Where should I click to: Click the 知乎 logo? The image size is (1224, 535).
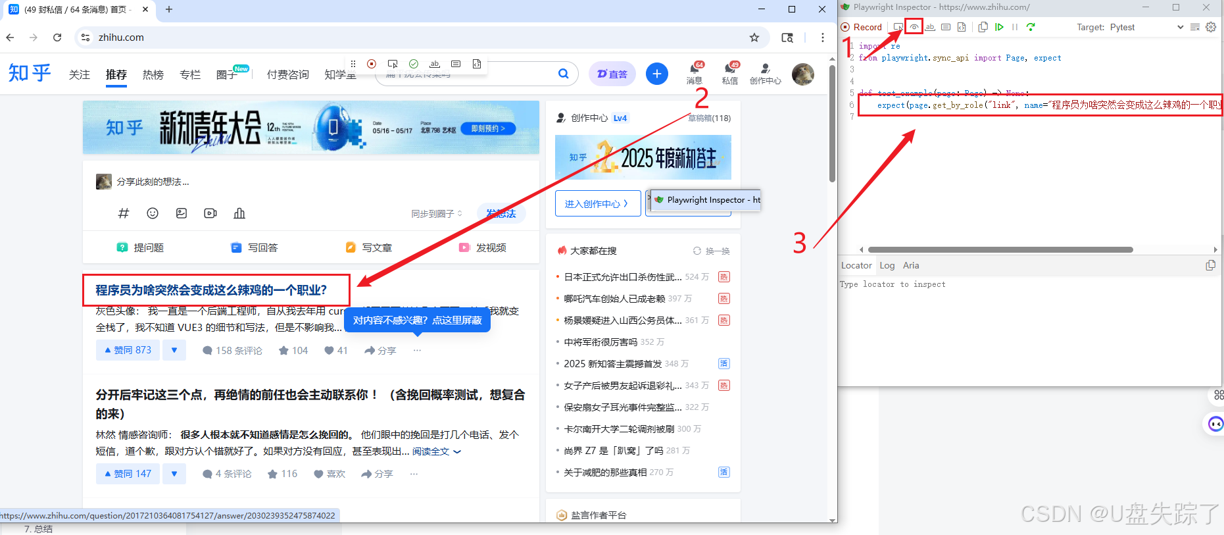[x=30, y=73]
